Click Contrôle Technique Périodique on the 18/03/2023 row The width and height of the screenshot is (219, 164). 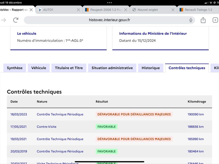point(60,114)
